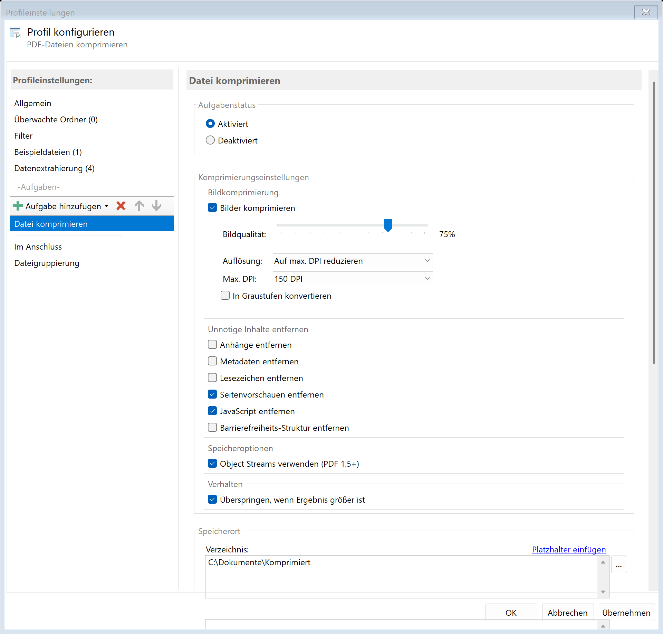This screenshot has width=663, height=634.
Task: Check Metadaten entfernen option
Action: pyautogui.click(x=212, y=361)
